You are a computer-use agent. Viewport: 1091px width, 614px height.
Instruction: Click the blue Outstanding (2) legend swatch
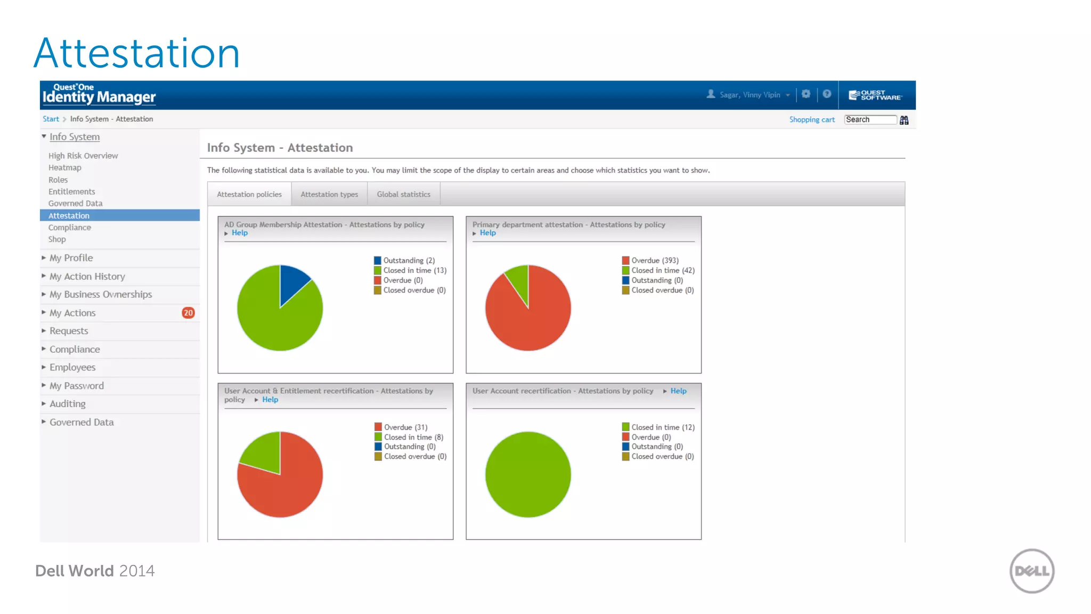pos(377,261)
